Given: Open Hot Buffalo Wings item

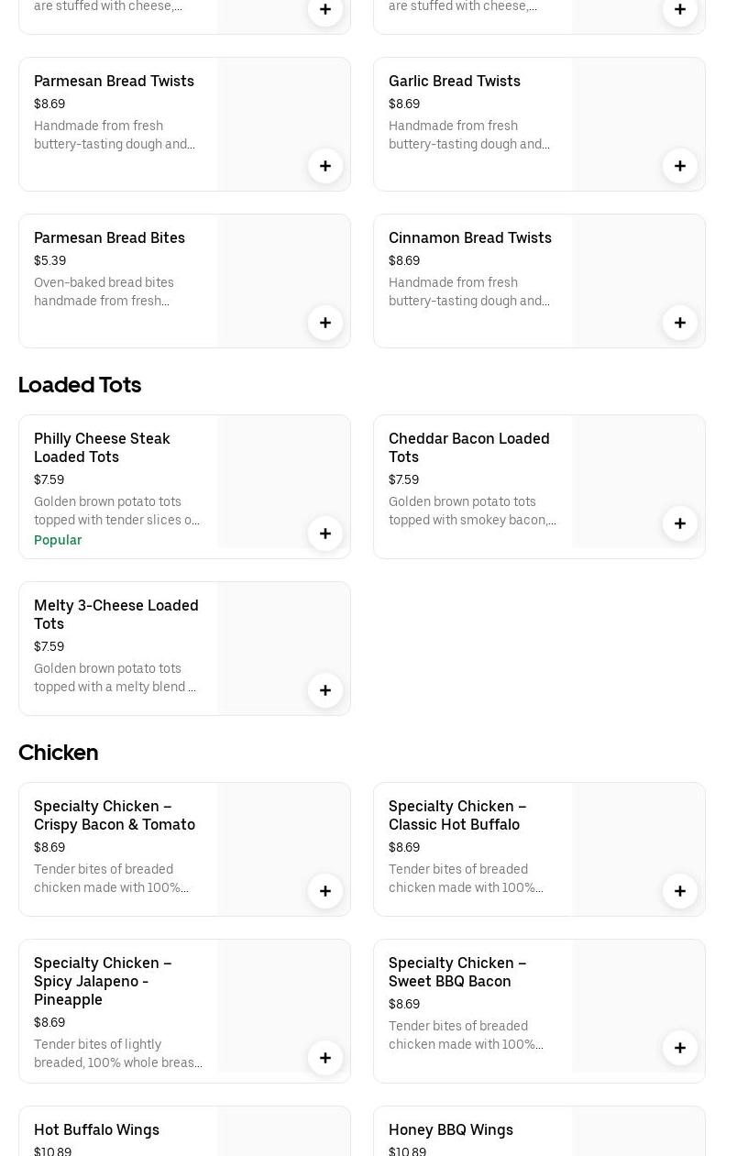Looking at the screenshot, I should pos(96,1129).
